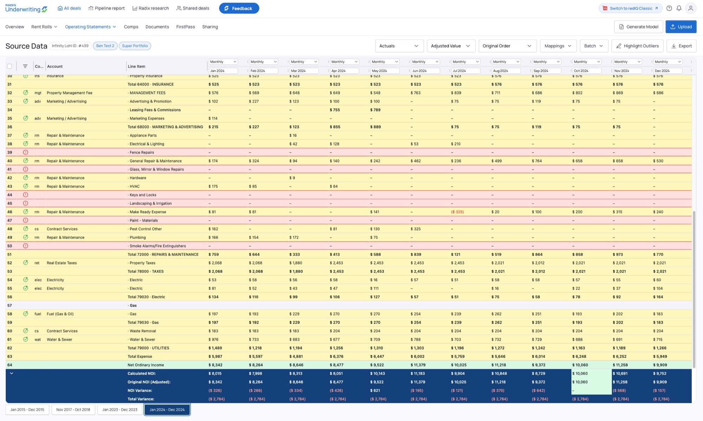Click the warning icon on Keys and Locks row
The image size is (703, 421).
(26, 195)
